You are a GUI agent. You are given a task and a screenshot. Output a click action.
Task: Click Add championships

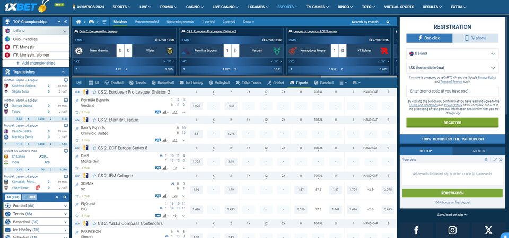(36, 63)
